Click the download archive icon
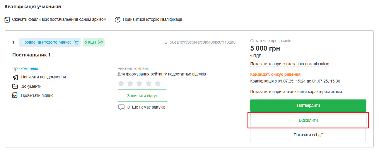 click(7, 20)
